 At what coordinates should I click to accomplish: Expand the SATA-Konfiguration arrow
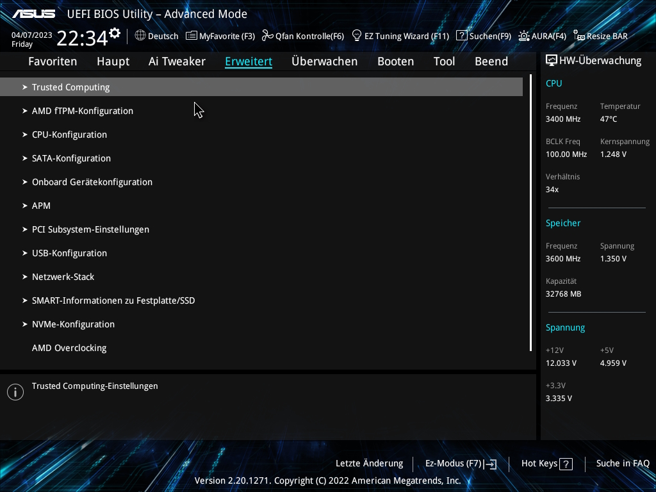25,158
